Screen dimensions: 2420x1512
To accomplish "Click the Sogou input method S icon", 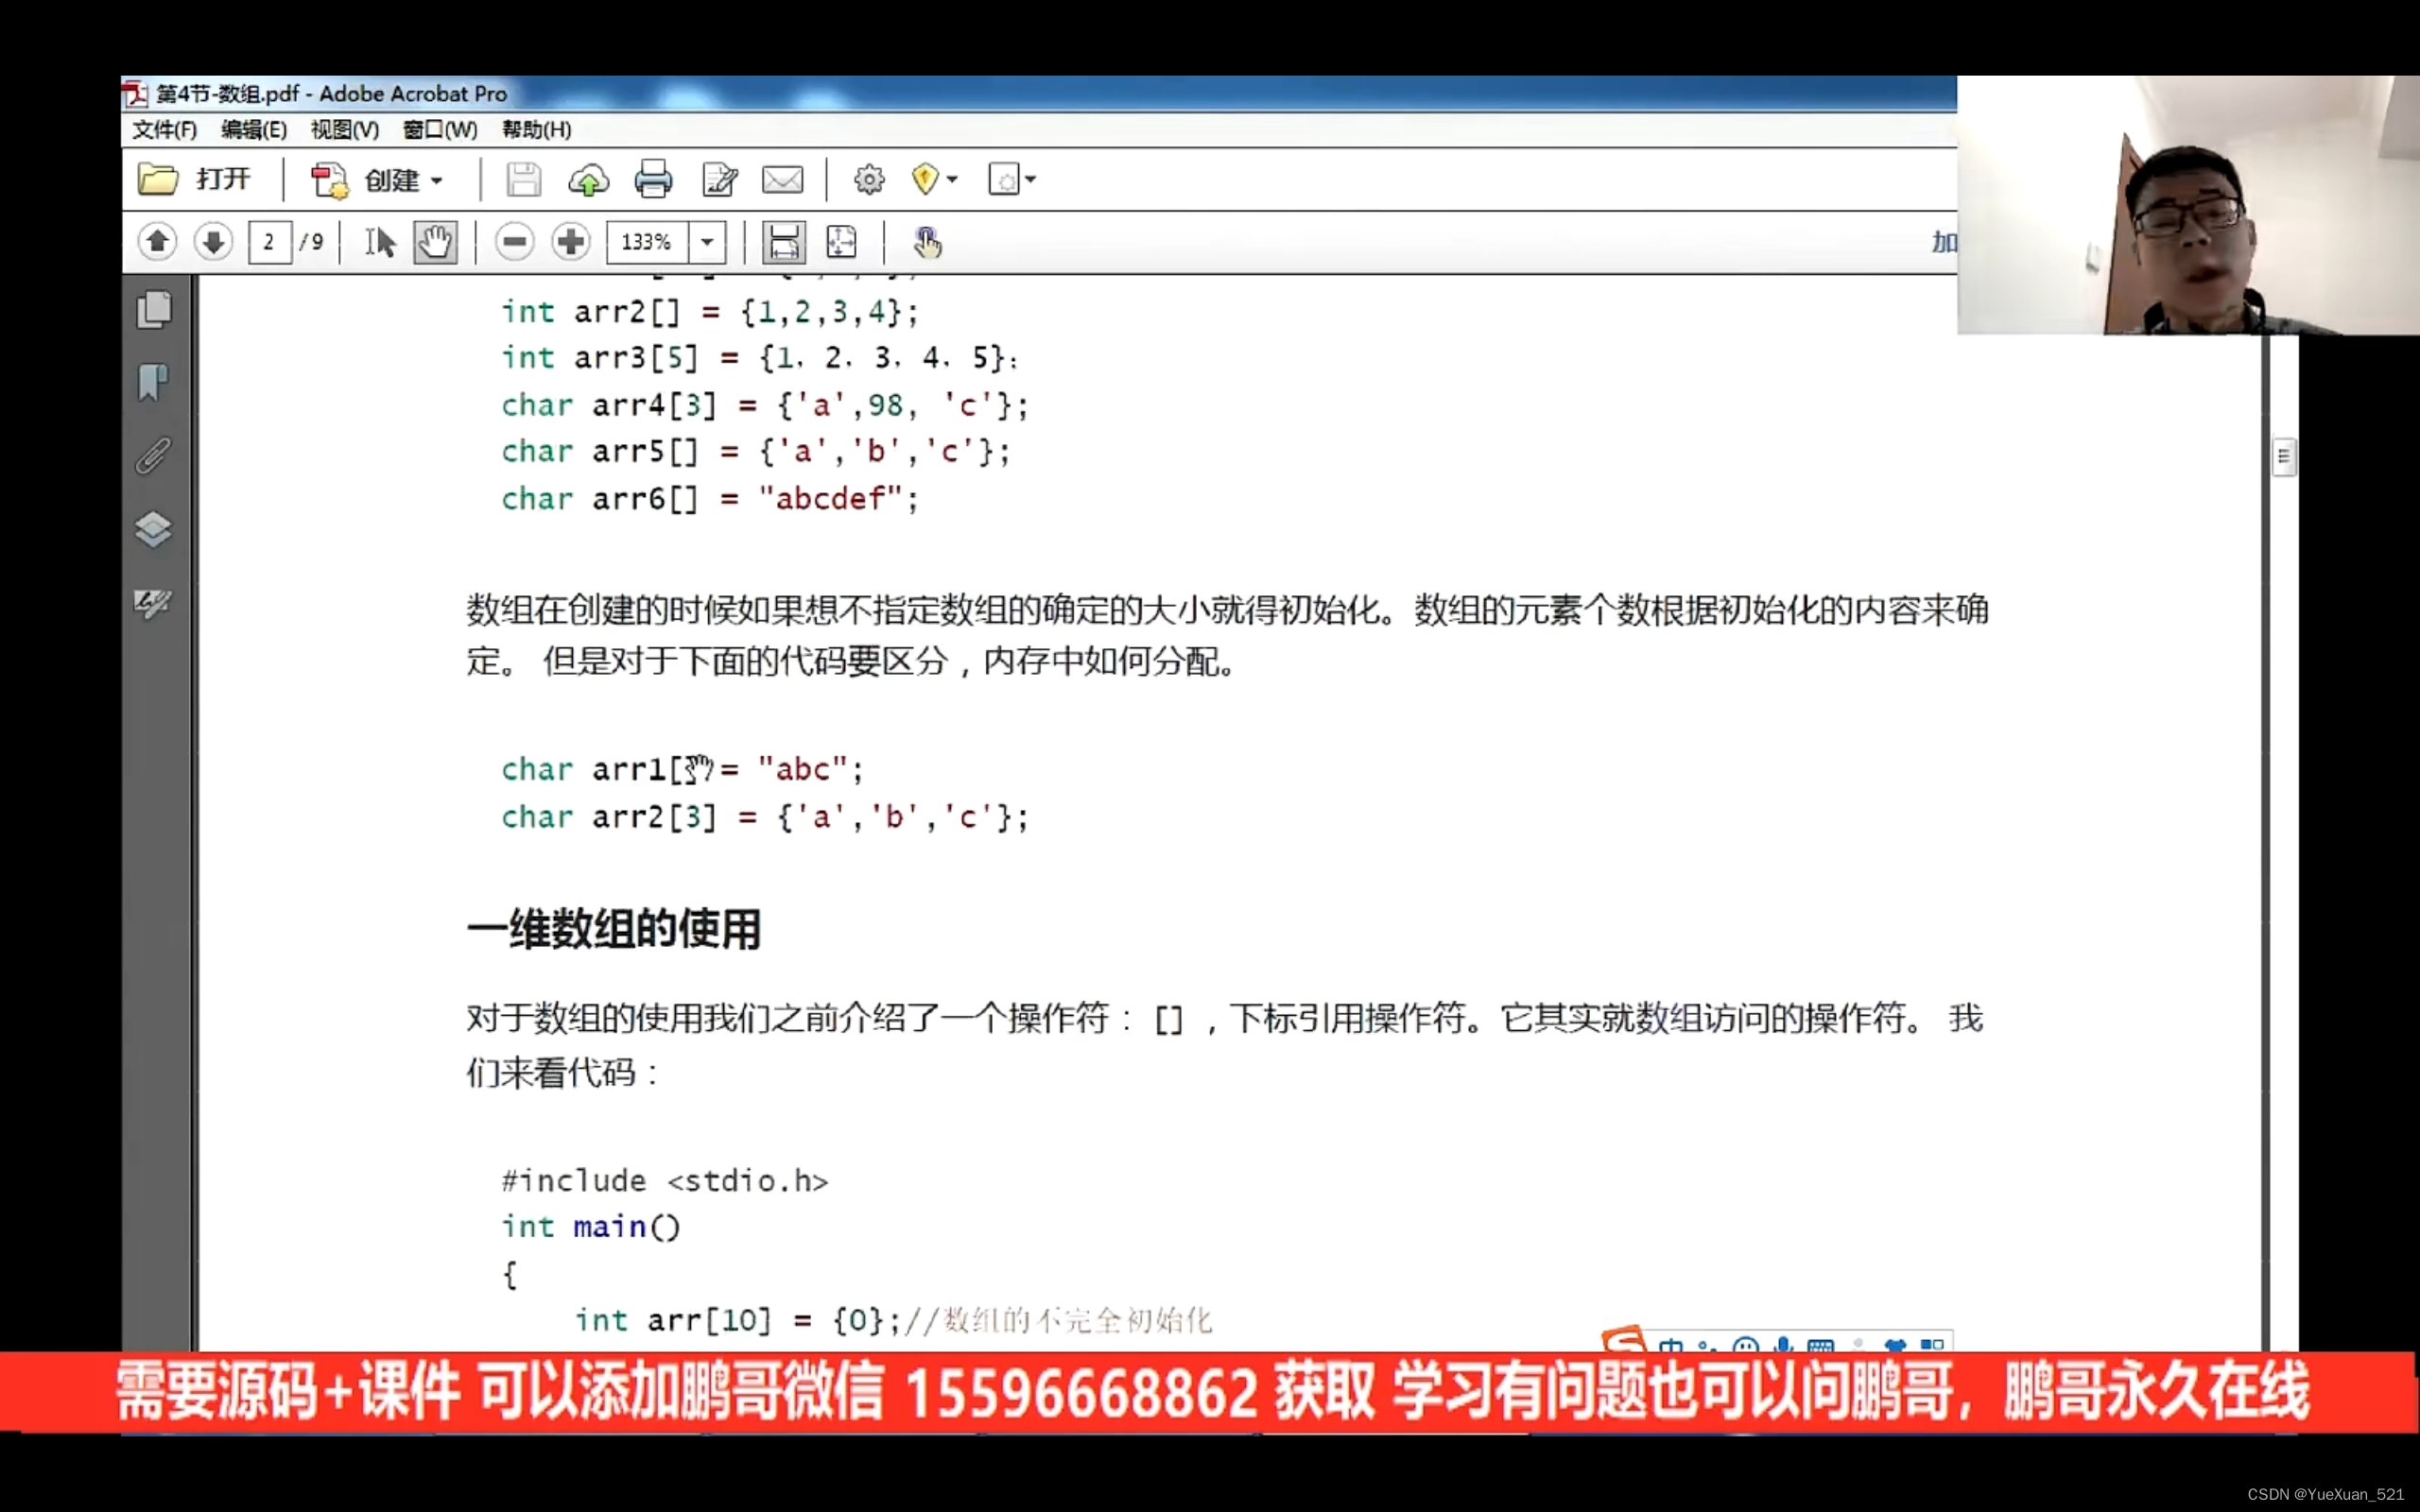I will (x=1623, y=1339).
